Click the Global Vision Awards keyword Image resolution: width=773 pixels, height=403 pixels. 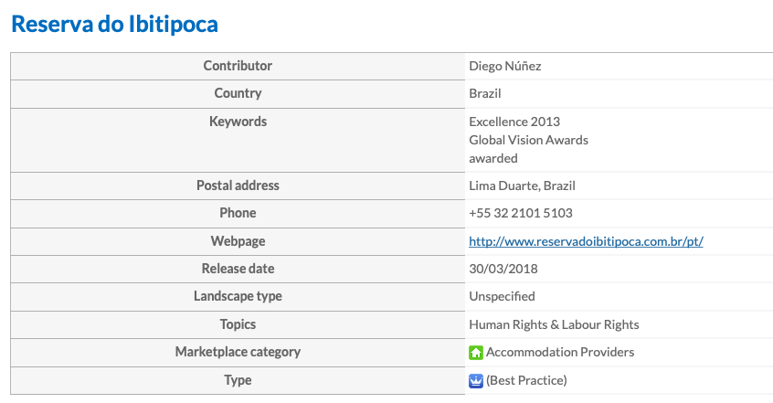point(528,140)
